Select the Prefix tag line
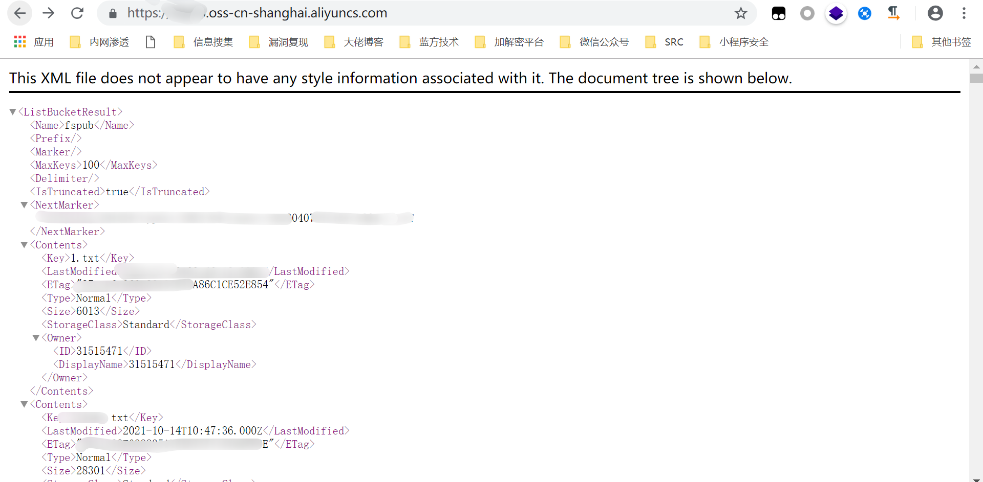 click(56, 139)
